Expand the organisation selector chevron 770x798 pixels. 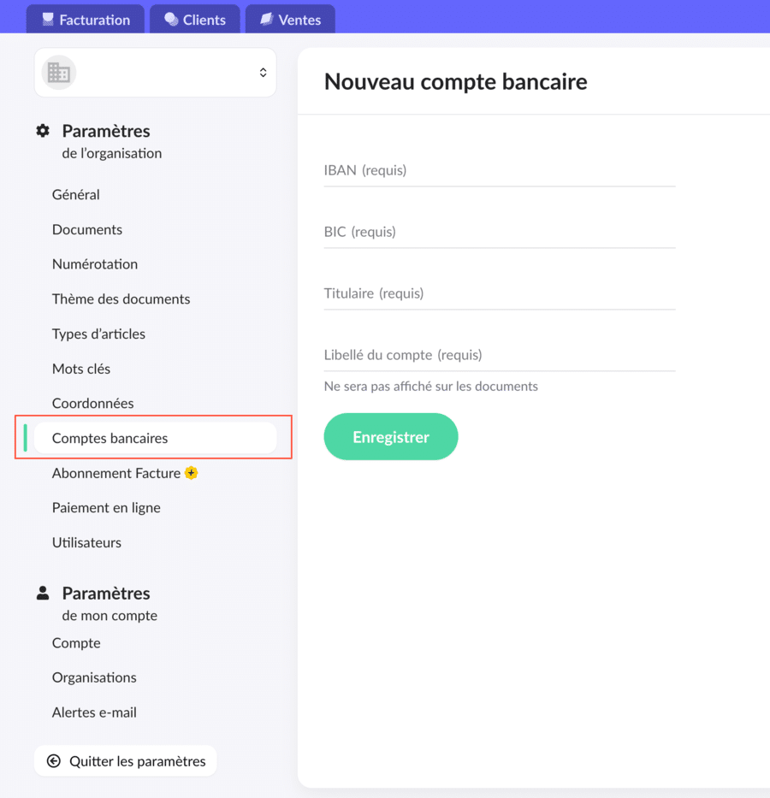tap(263, 72)
